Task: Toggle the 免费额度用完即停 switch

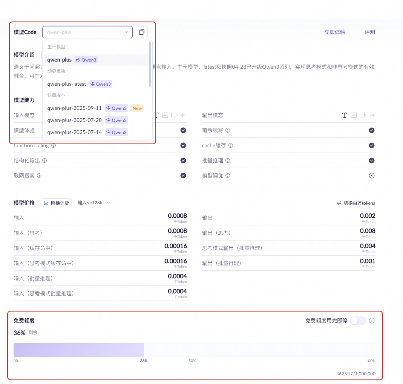Action: point(358,321)
